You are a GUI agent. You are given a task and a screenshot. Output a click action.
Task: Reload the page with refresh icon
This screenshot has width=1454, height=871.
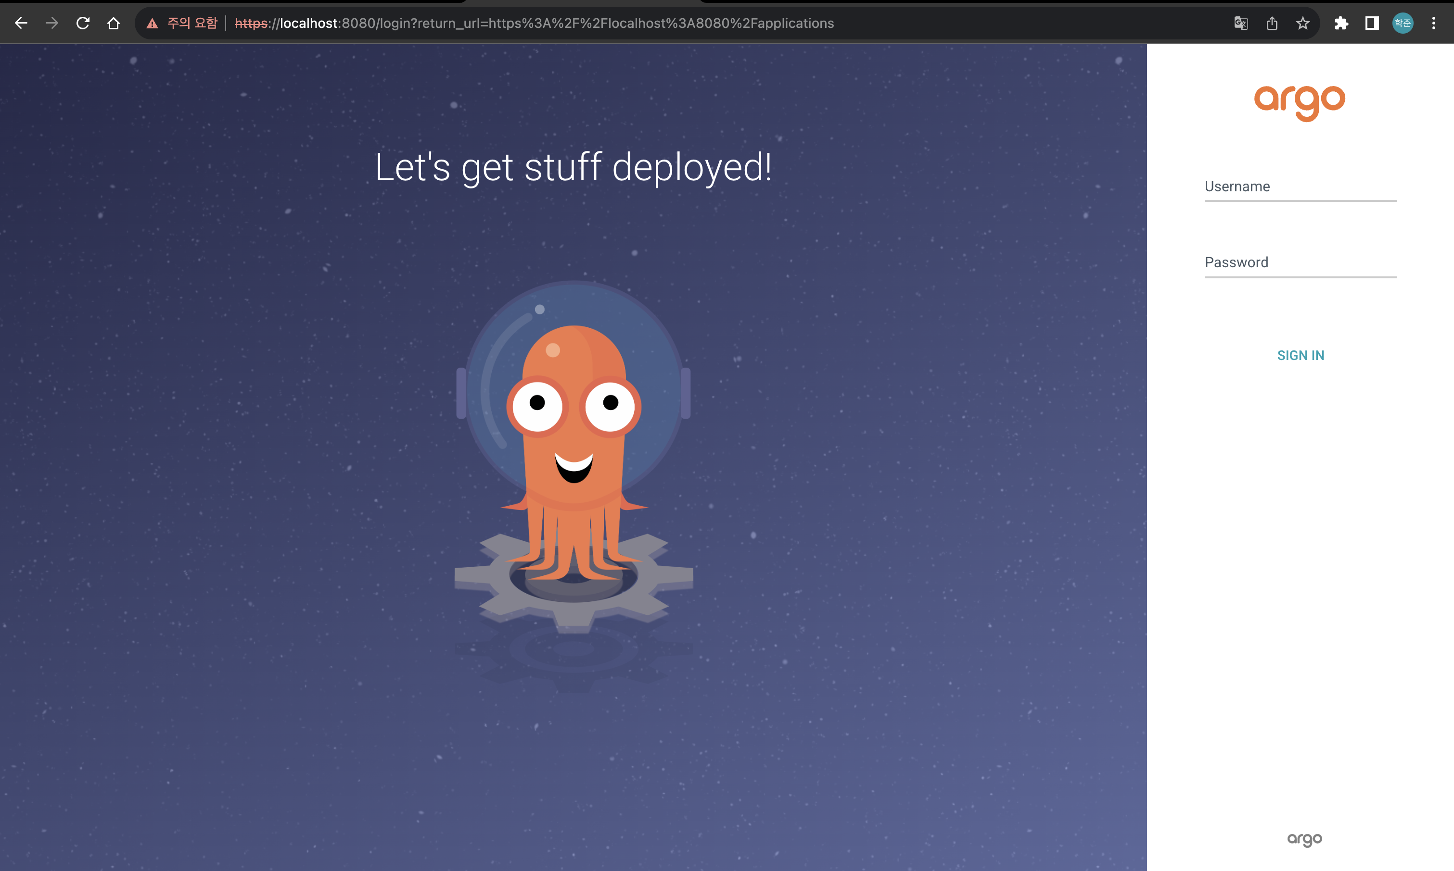[x=83, y=23]
